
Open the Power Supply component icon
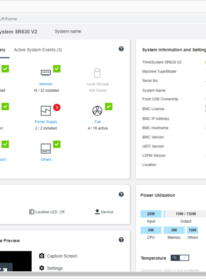(x=46, y=111)
